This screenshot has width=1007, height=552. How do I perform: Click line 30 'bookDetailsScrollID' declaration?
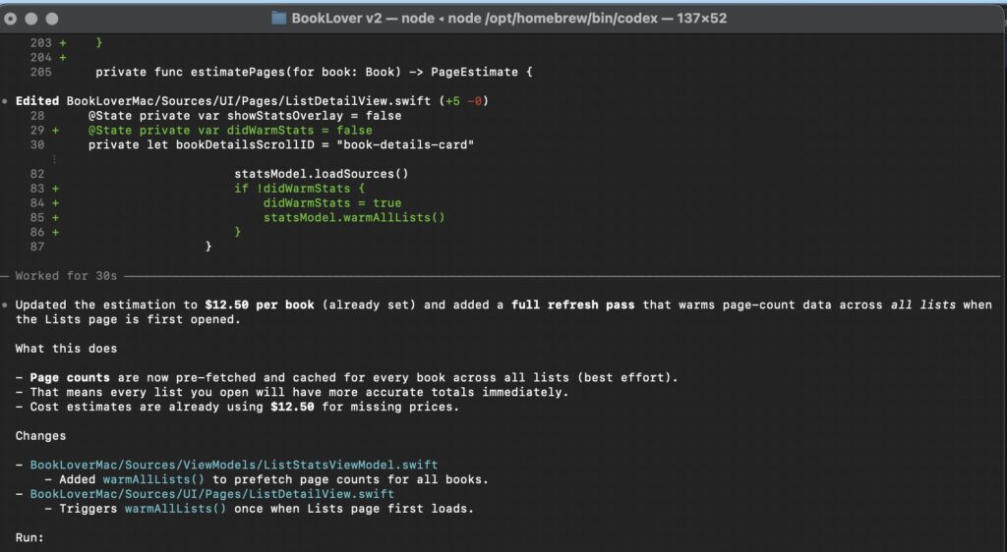click(280, 145)
